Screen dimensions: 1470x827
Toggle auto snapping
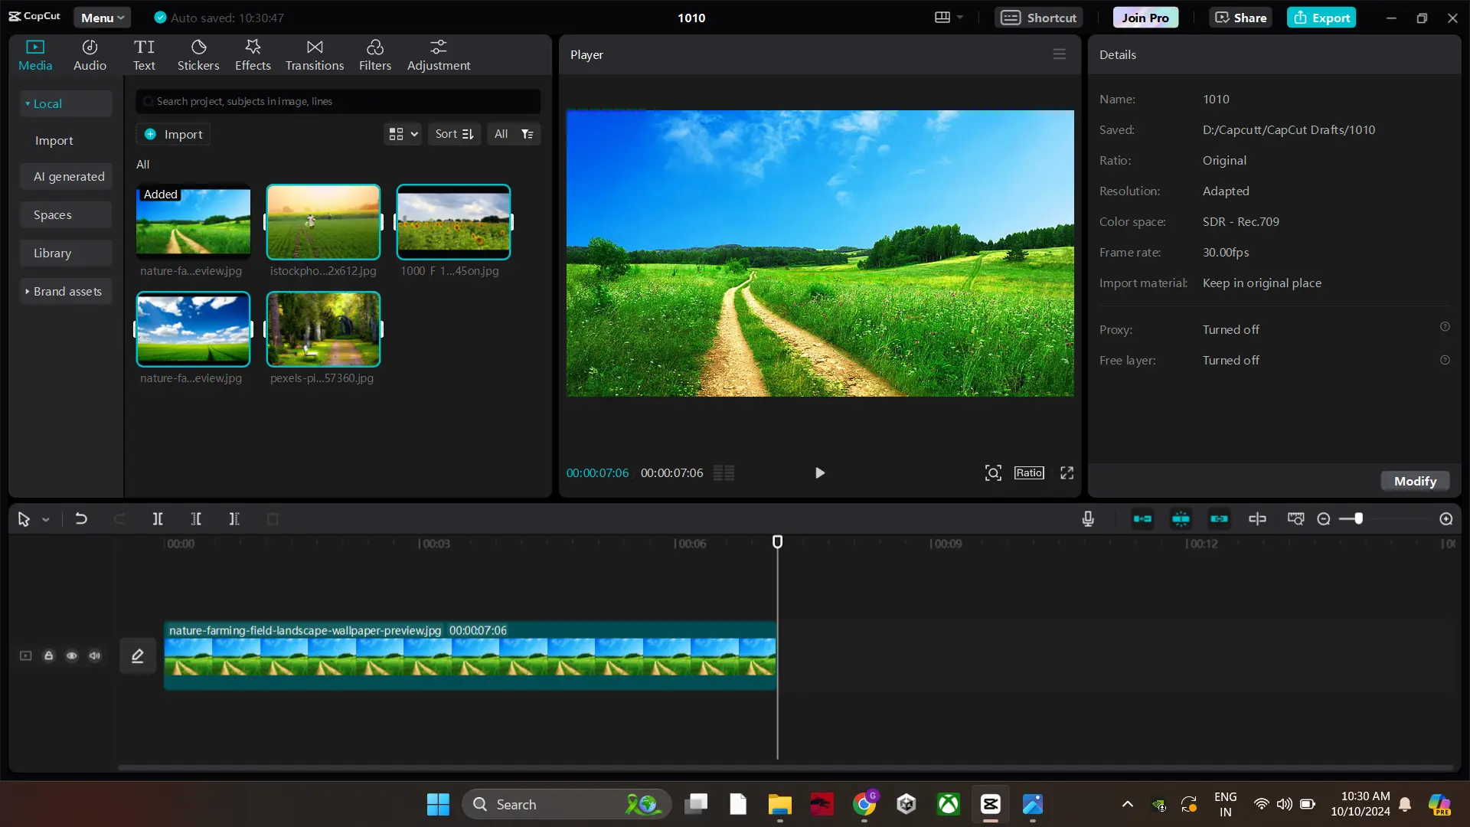(x=1181, y=519)
